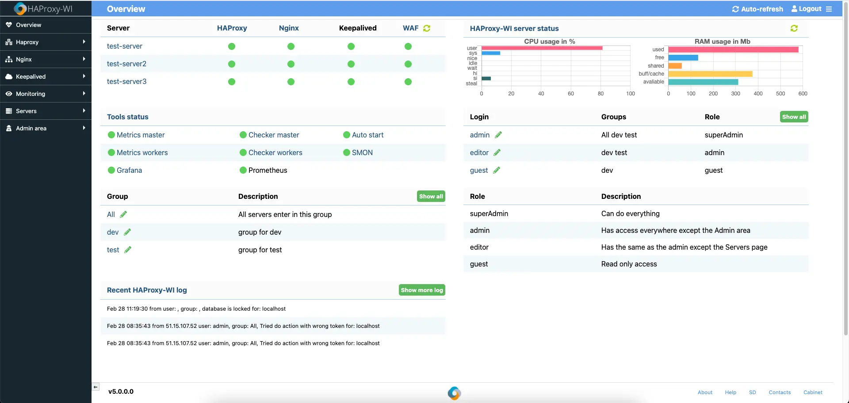
Task: Collapse the sidebar with the arrow icon
Action: point(96,387)
